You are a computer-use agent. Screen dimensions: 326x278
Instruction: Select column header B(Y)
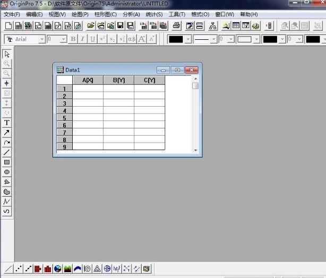click(x=119, y=80)
